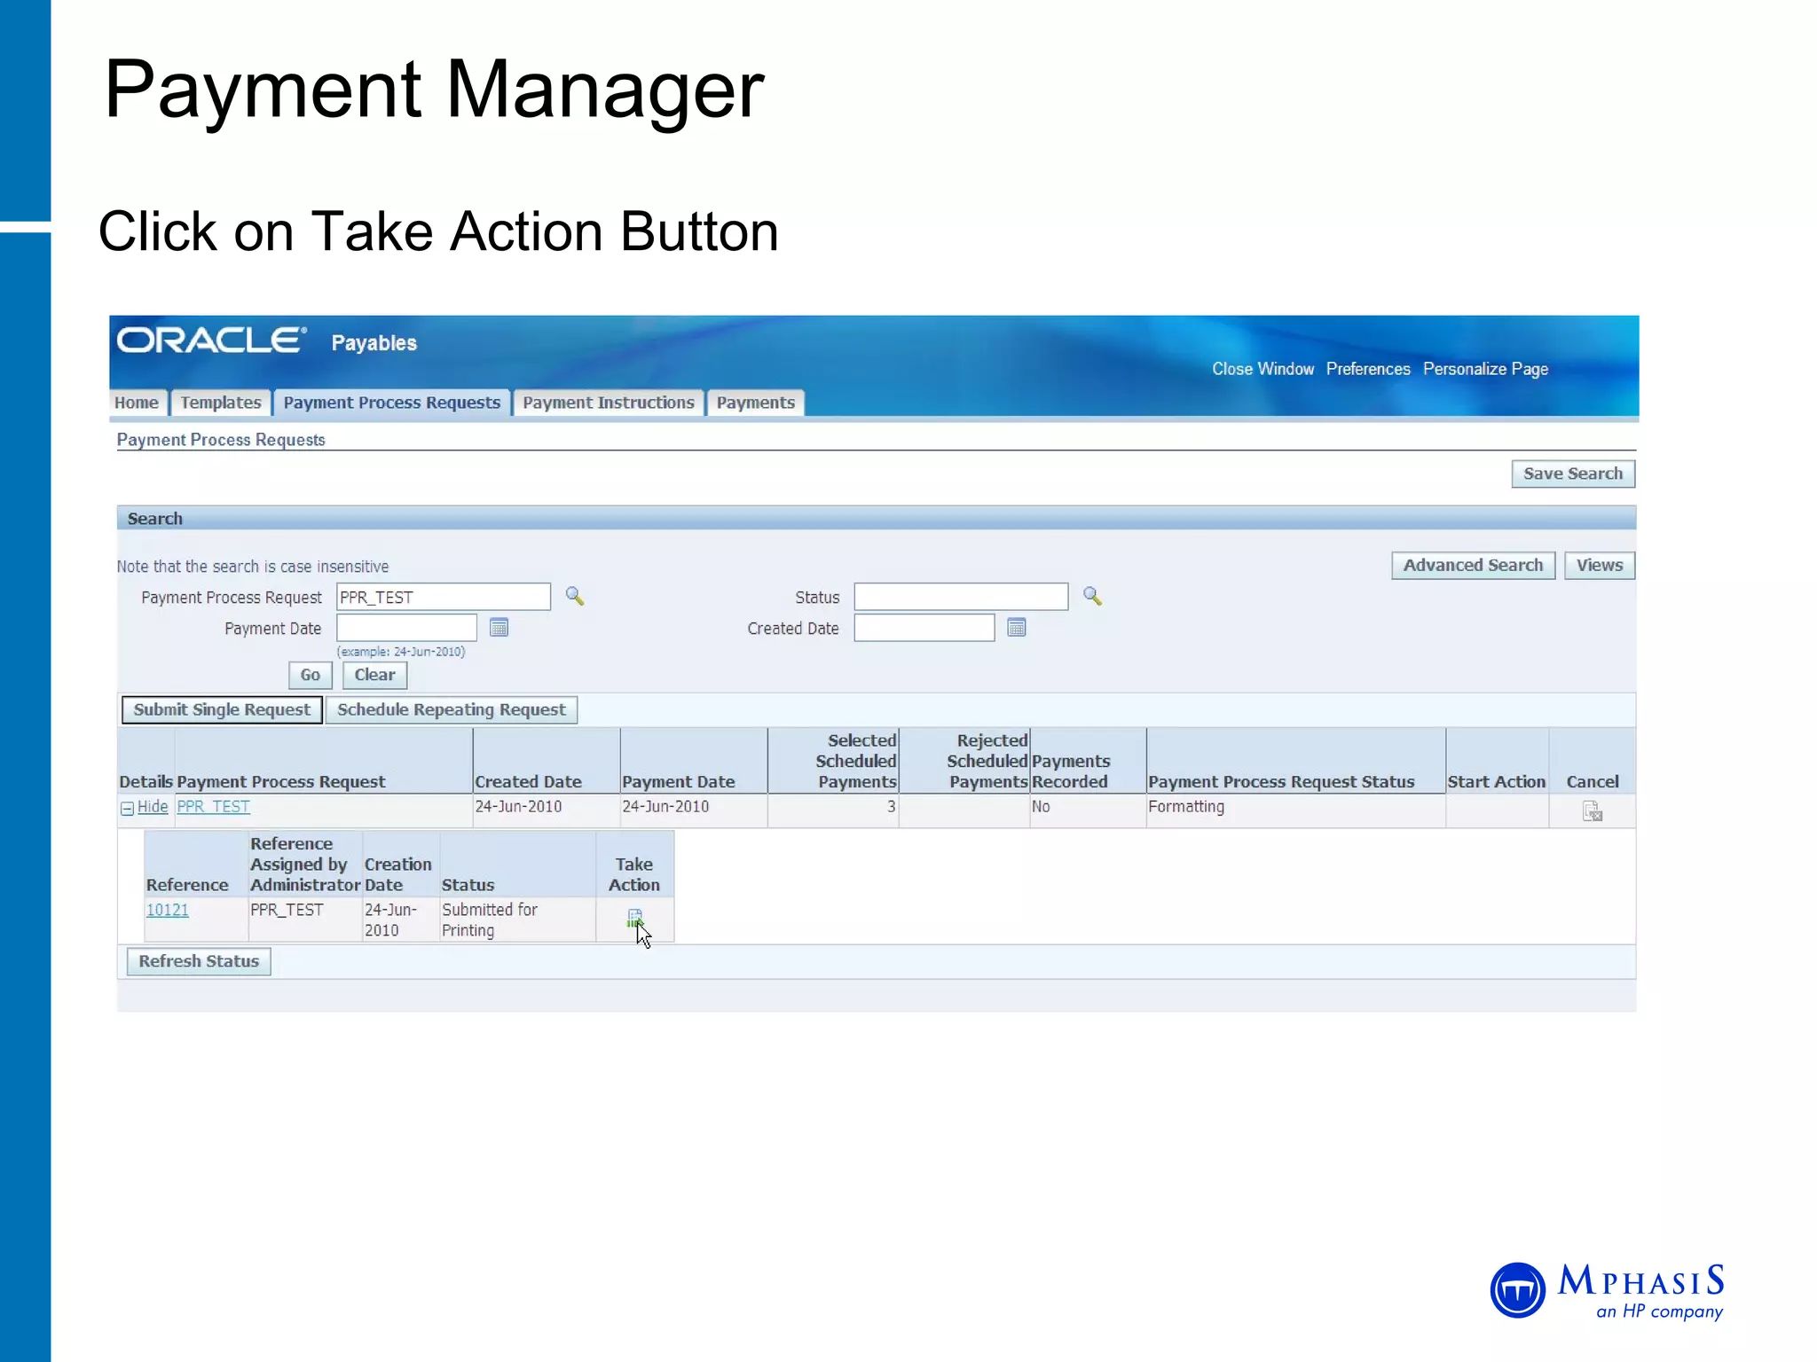The width and height of the screenshot is (1817, 1362).
Task: Click the Reference Assigned by Administrator header
Action: [304, 865]
